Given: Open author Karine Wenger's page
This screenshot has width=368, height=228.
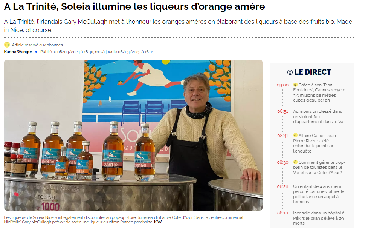Looking at the screenshot, I should pyautogui.click(x=18, y=52).
